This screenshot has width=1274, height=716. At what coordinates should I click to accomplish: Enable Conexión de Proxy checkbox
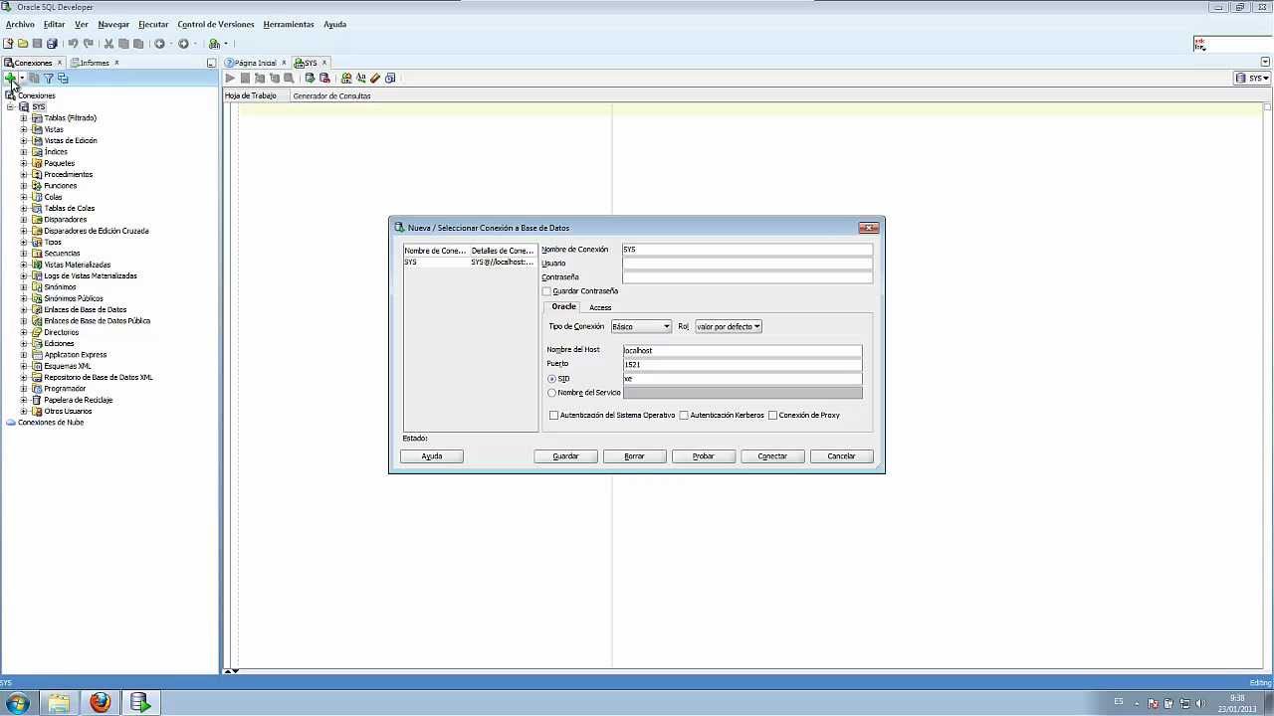point(772,415)
